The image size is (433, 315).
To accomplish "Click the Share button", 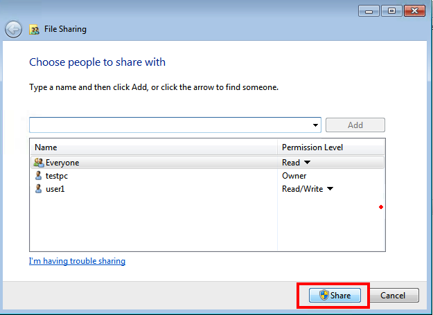I will [x=335, y=295].
